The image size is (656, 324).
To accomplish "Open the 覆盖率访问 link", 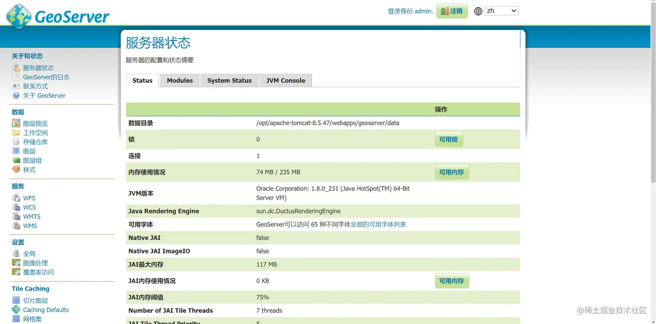I will (39, 272).
